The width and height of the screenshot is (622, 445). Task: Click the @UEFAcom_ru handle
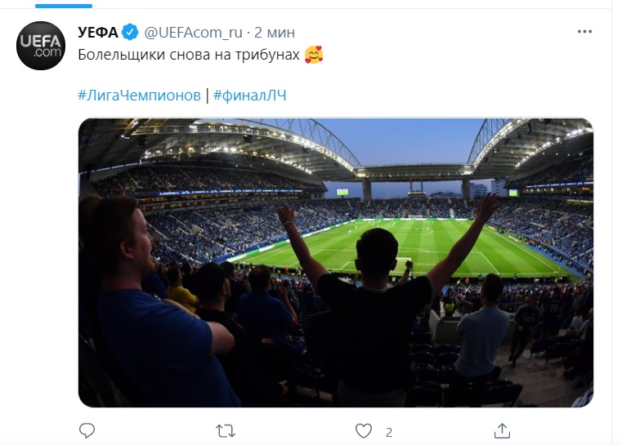click(194, 33)
